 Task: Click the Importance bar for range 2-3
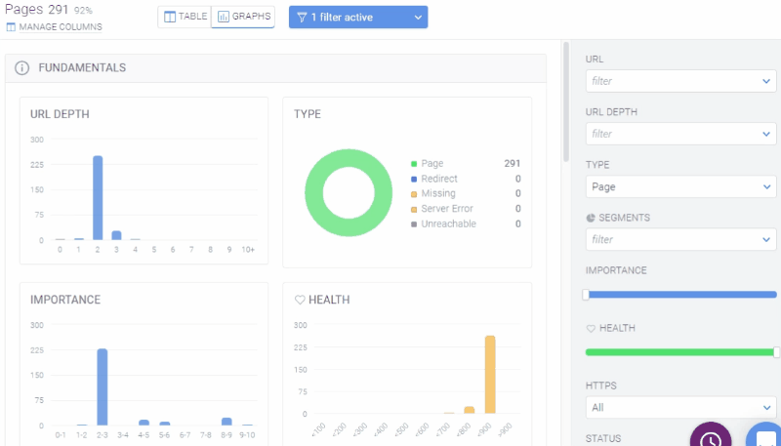(103, 386)
